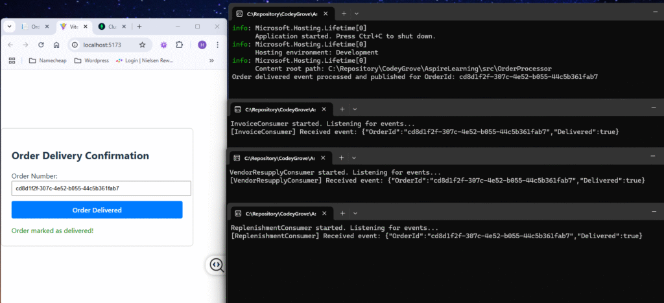The width and height of the screenshot is (664, 303).
Task: Click 'VendorResupplyConsumer started. Listening' line
Action: point(335,172)
